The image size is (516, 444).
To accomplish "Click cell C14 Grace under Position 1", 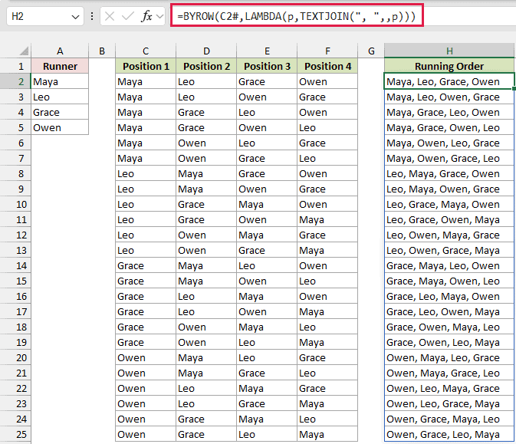I will pos(146,265).
